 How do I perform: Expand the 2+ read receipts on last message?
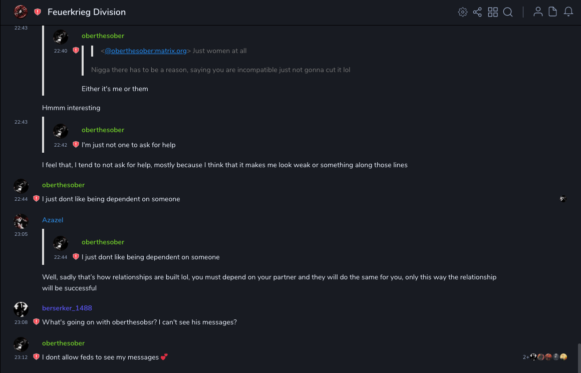[x=526, y=357]
